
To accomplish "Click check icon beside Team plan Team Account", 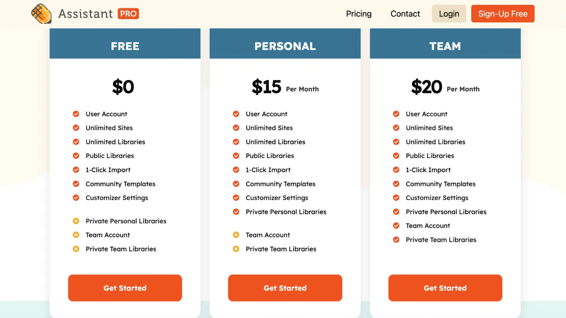I will tap(396, 226).
